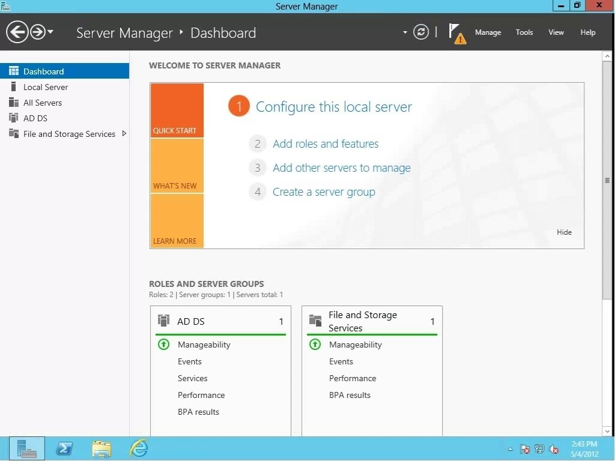Open the Manage menu
615x461 pixels.
[488, 32]
